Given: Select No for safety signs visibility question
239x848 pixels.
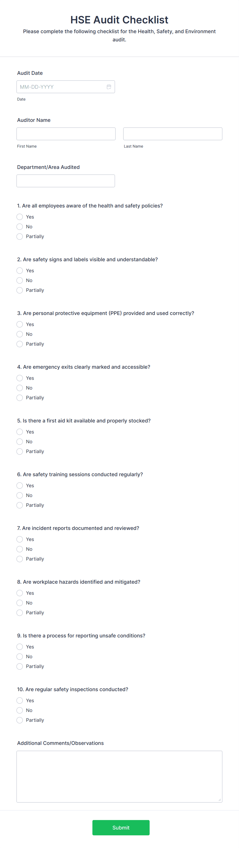Looking at the screenshot, I should [x=20, y=280].
